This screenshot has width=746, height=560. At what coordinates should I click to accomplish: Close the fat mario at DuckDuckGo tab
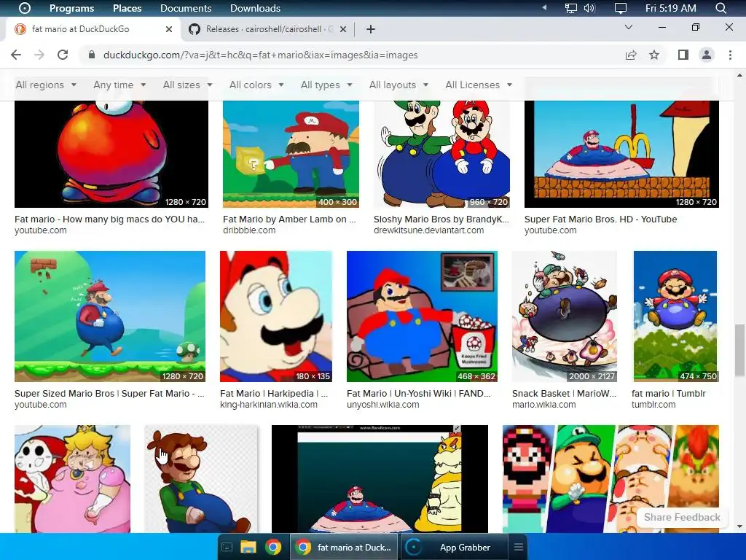169,29
